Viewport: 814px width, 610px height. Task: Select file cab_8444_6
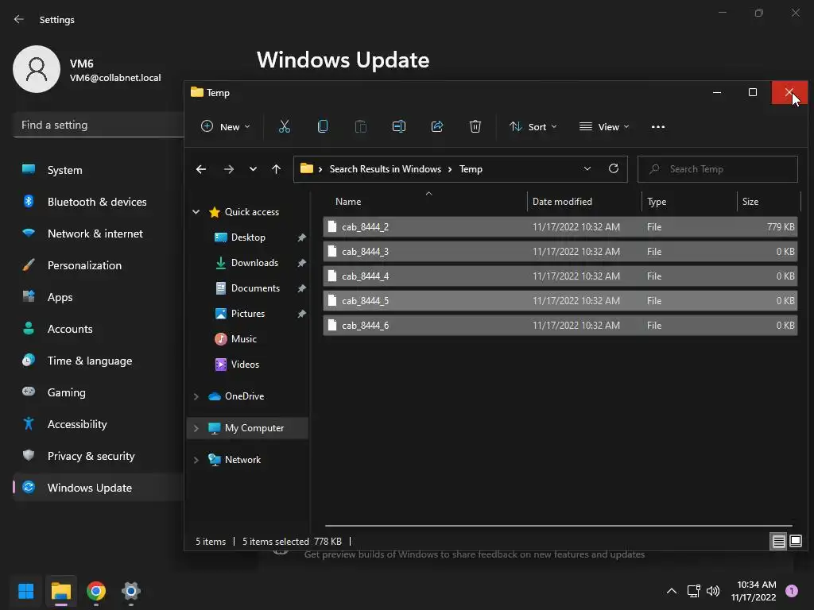point(560,325)
